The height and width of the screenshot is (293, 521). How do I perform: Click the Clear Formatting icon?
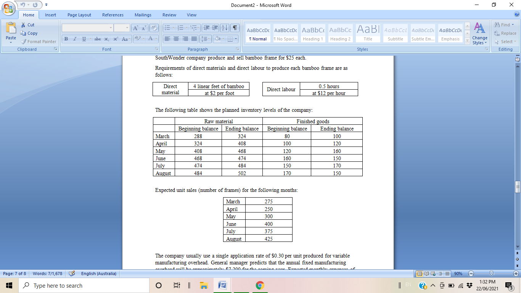pyautogui.click(x=154, y=27)
